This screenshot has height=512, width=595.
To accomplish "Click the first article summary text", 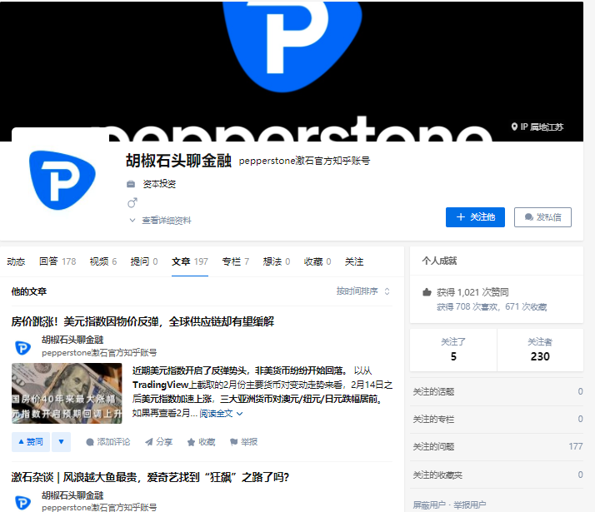I will click(x=262, y=392).
